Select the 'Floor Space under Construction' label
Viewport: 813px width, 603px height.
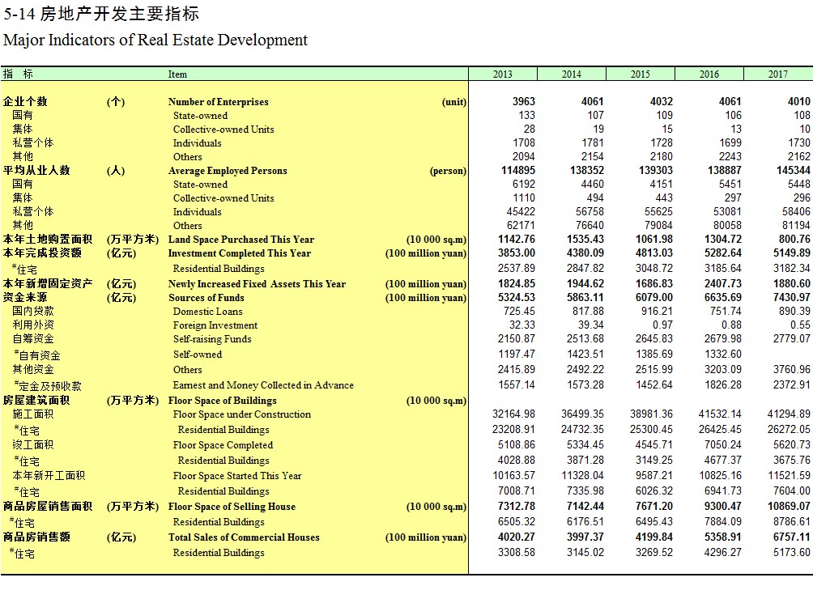click(x=242, y=414)
